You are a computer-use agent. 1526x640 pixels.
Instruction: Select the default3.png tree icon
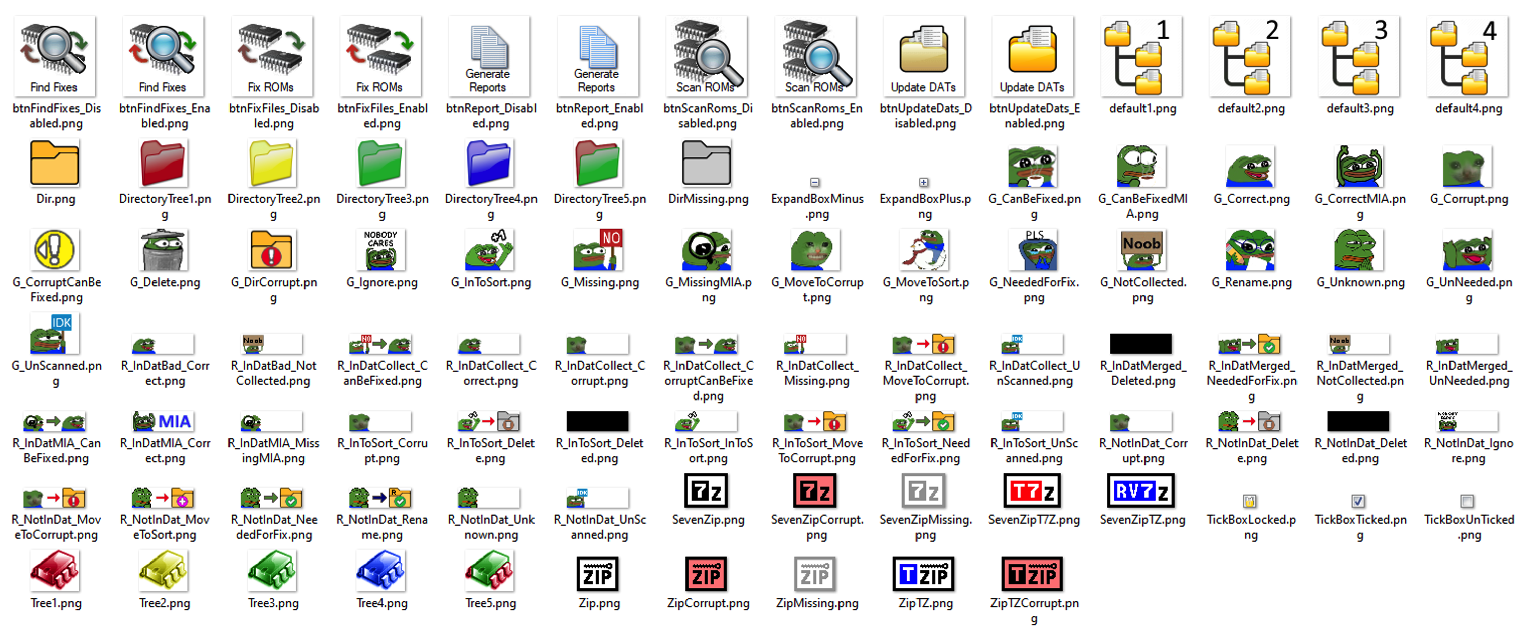(1359, 56)
